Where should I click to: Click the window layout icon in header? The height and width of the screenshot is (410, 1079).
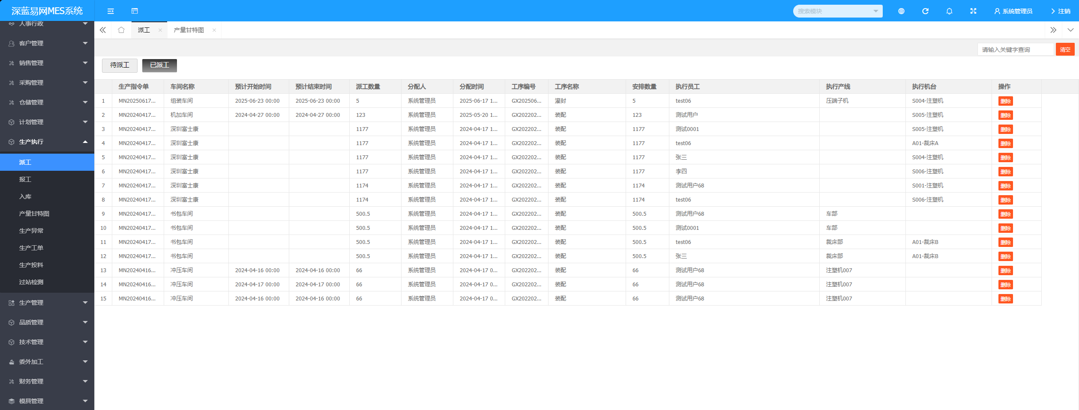[x=135, y=11]
